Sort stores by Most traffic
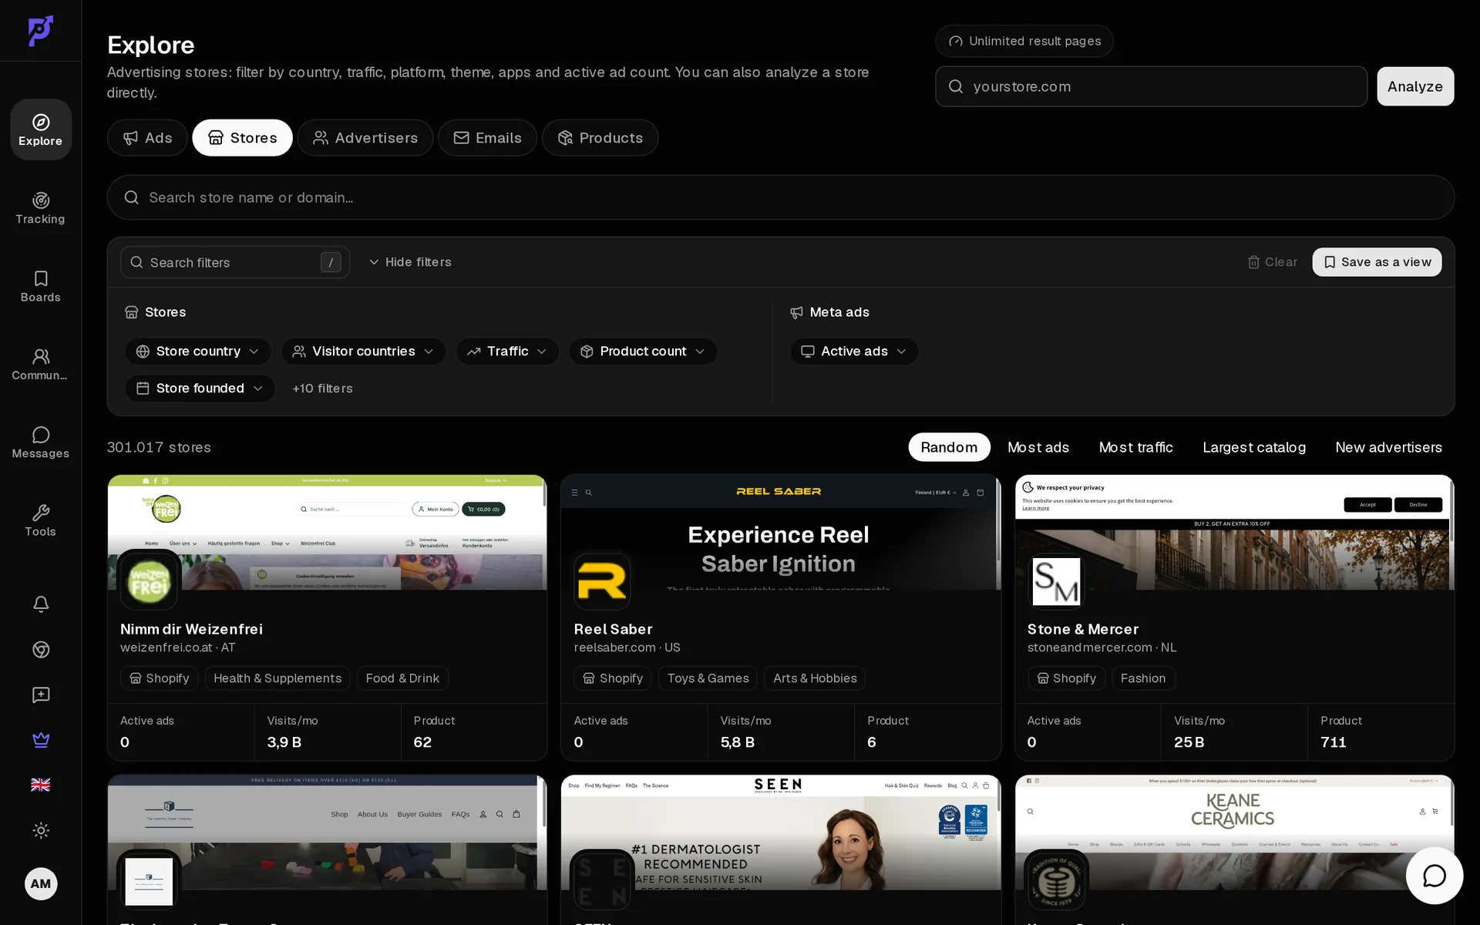 1135,447
